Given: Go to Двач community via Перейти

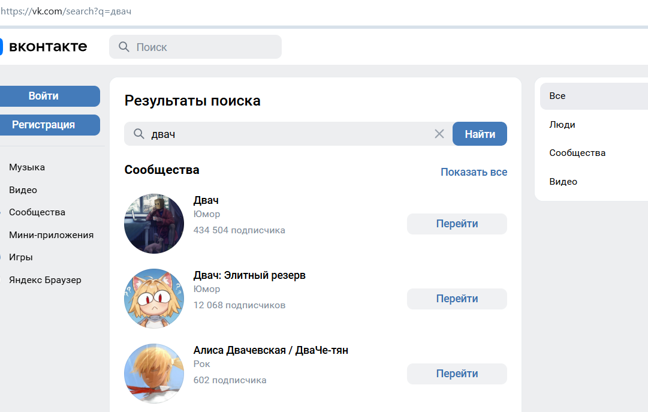Looking at the screenshot, I should (457, 224).
